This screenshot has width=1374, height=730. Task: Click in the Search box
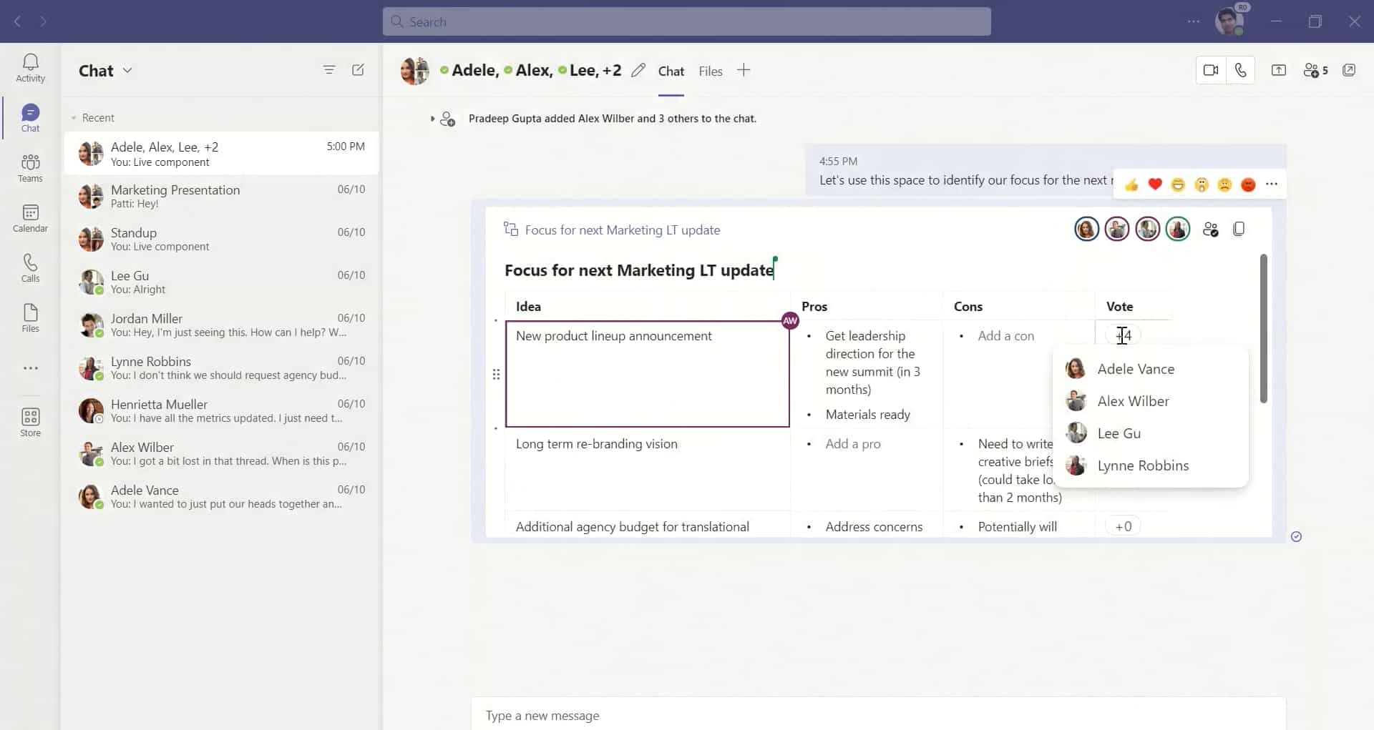coord(687,21)
